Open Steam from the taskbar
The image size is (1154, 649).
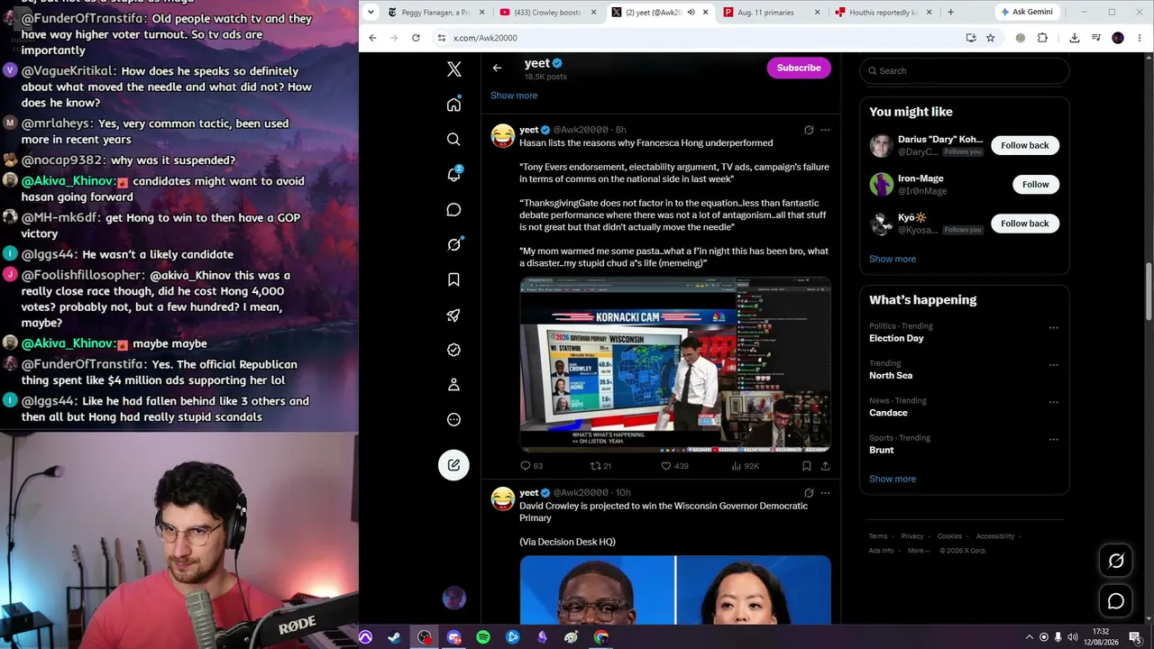pyautogui.click(x=394, y=637)
